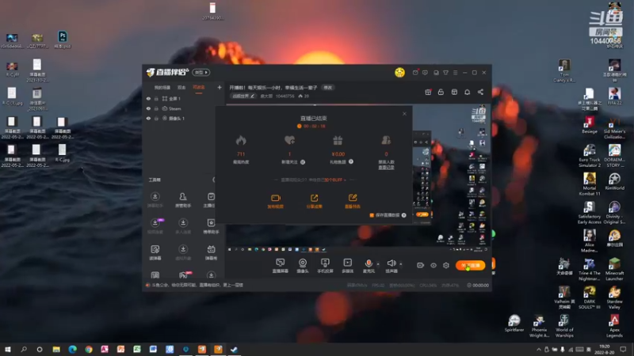Open the shop icon beside the bell

pyautogui.click(x=454, y=92)
